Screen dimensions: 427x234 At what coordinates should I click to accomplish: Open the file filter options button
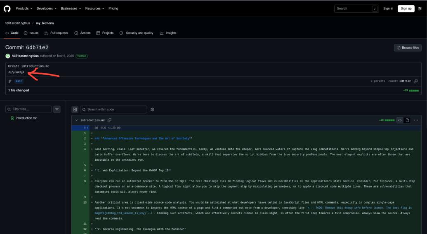[57, 109]
